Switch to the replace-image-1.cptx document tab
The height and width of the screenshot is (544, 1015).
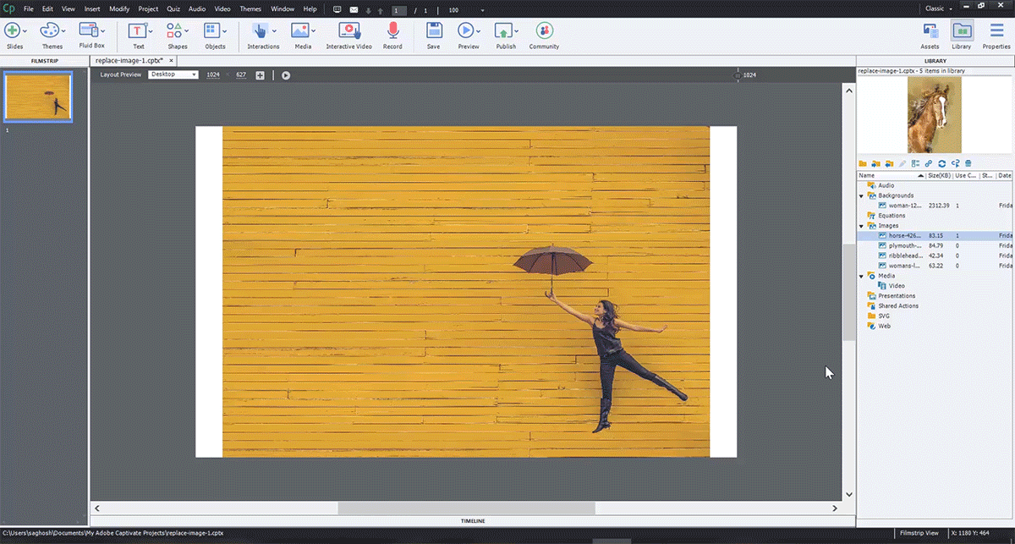130,61
